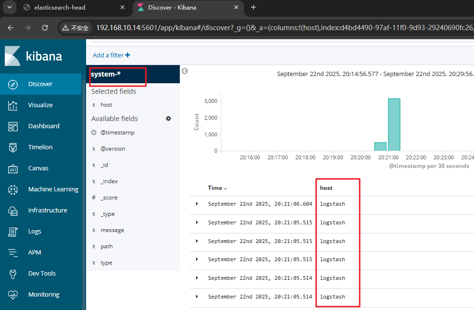Click browser back arrow
Viewport: 474px width, 310px height.
tap(11, 28)
